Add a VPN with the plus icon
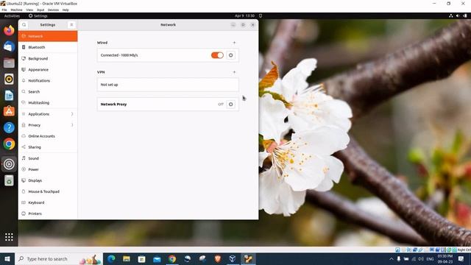Viewport: 471px width, 265px height. 234,72
